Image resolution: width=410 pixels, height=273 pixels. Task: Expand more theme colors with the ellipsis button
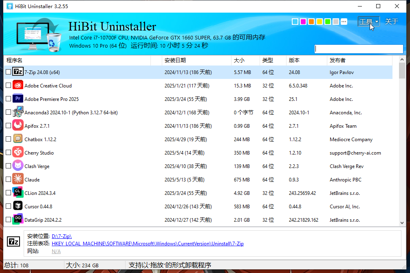tap(344, 22)
